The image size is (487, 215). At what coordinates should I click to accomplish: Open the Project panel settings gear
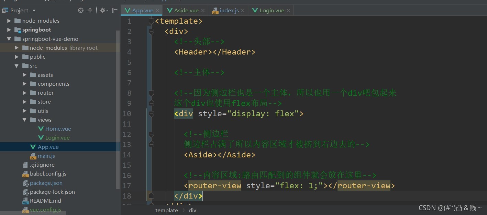coord(103,10)
